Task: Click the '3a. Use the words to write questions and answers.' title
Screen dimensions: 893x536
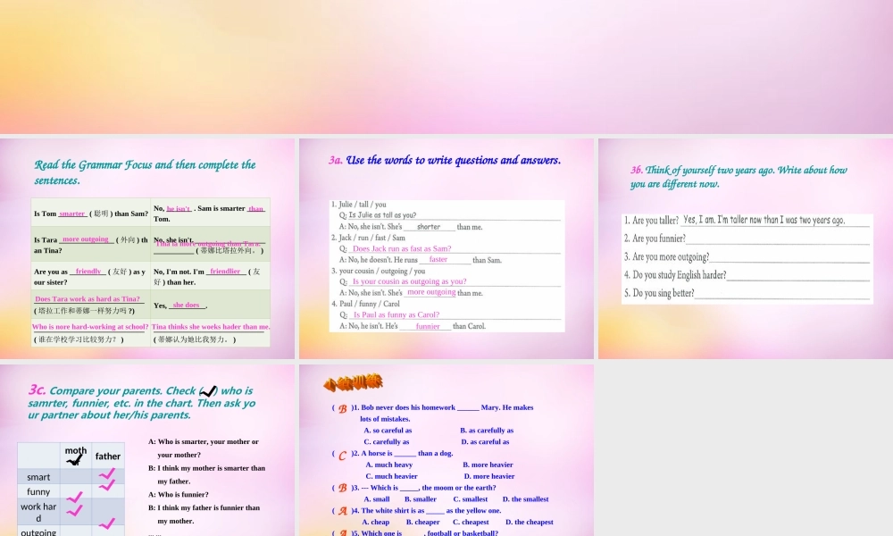Action: click(x=445, y=160)
